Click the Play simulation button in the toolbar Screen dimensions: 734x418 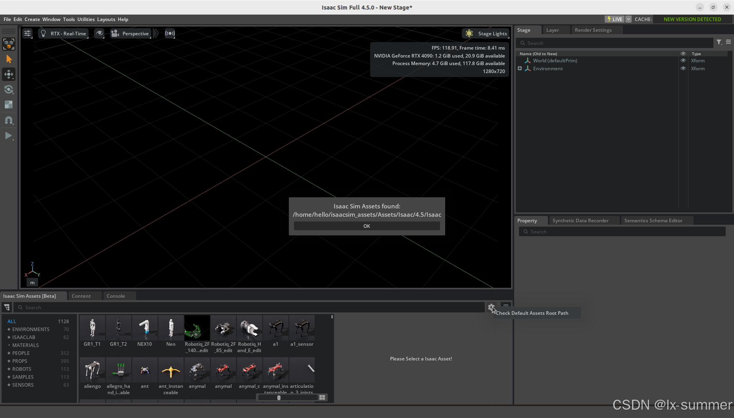point(9,135)
